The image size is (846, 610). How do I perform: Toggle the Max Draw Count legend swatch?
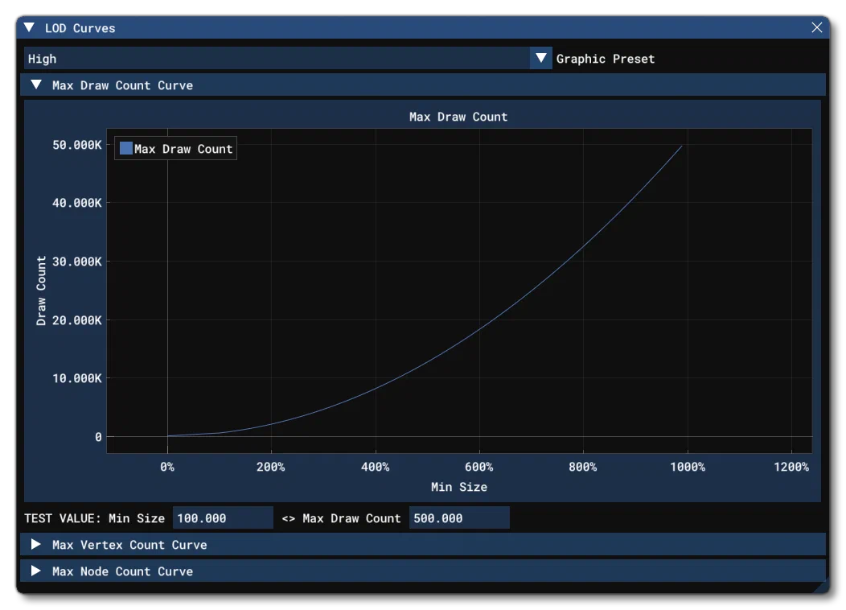[x=125, y=148]
